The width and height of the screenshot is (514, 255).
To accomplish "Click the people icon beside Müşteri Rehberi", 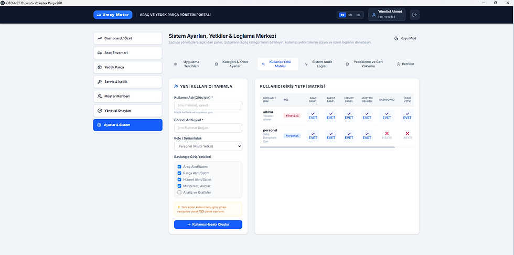I will click(x=100, y=96).
